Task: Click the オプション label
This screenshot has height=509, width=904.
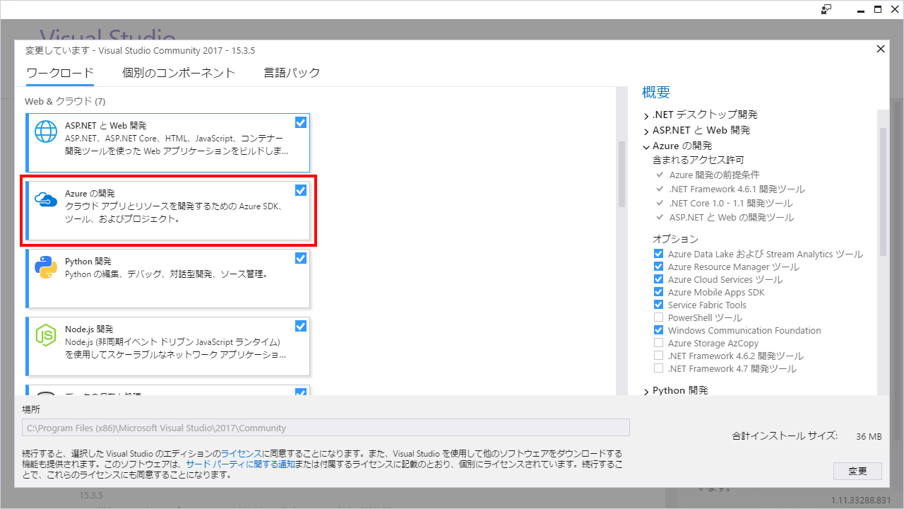Action: [675, 239]
